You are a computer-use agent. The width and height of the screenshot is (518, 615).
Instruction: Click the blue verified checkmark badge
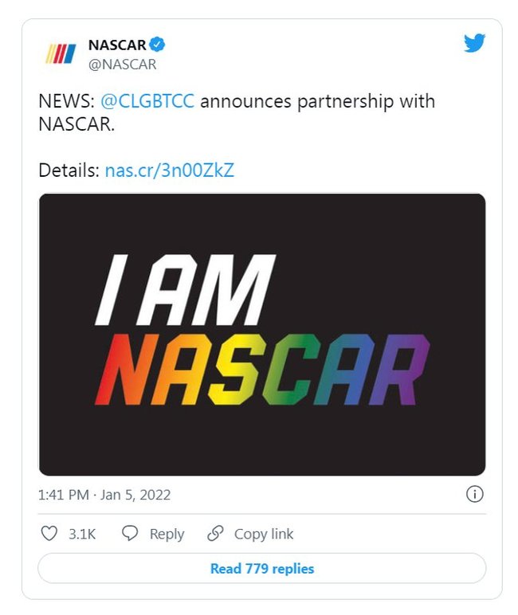coord(158,45)
